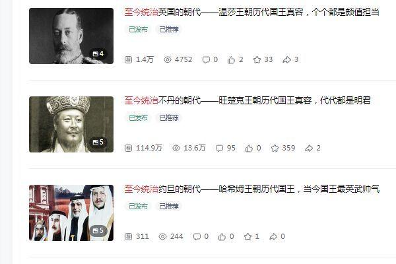This screenshot has width=396, height=264.
Task: Click the comment icon showing 95
Action: [220, 148]
